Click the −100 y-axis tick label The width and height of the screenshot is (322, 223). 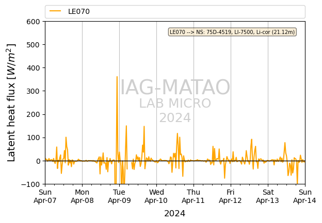(30, 184)
